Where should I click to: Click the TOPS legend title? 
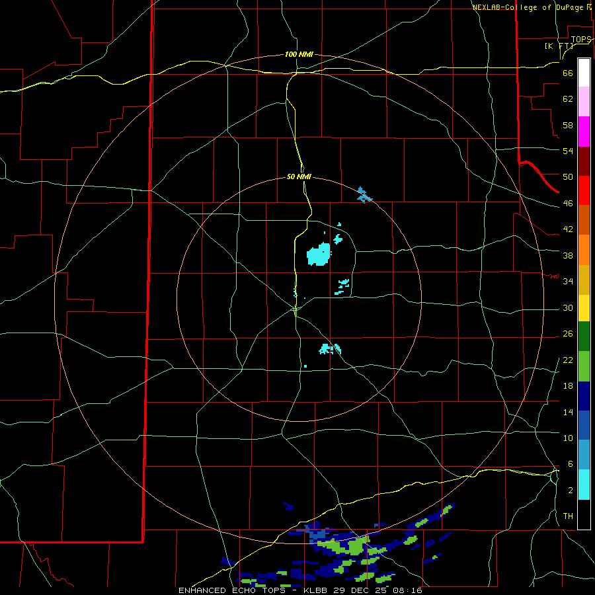click(581, 40)
